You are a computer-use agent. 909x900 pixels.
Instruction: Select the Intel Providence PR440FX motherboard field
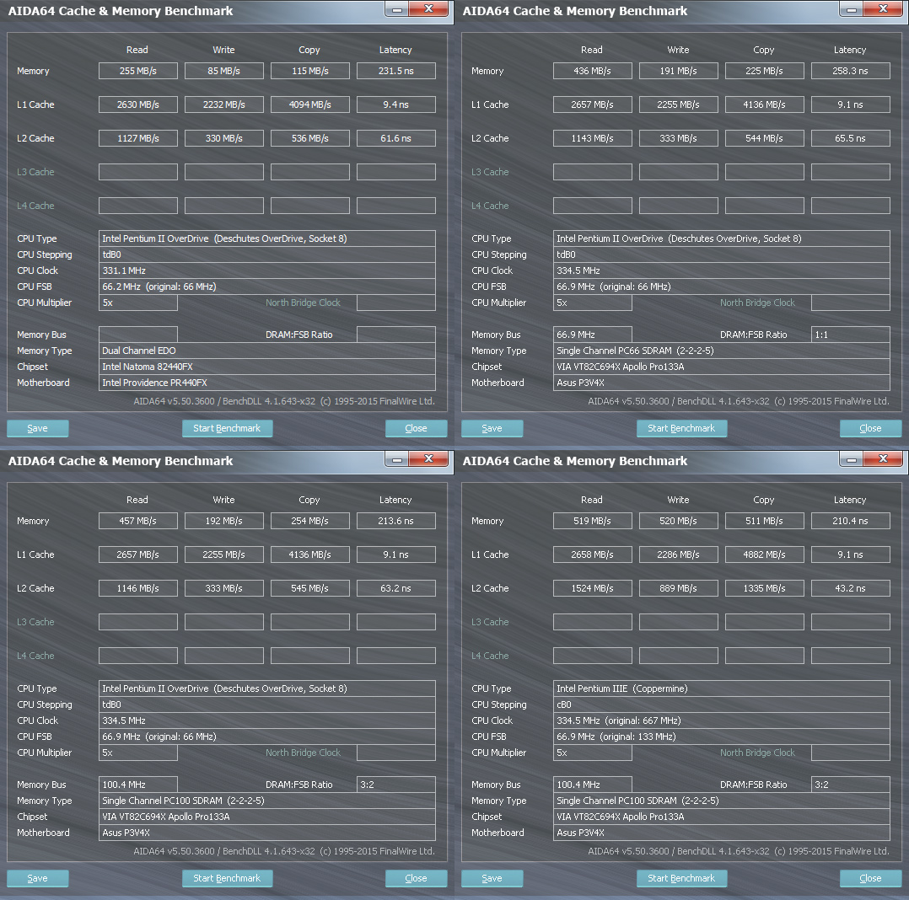(x=267, y=383)
